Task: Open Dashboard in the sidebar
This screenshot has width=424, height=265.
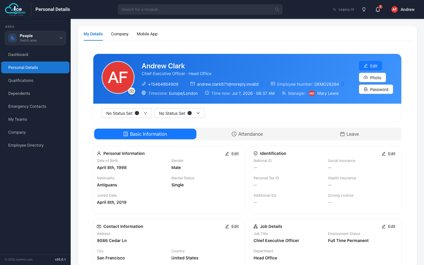Action: click(x=35, y=54)
